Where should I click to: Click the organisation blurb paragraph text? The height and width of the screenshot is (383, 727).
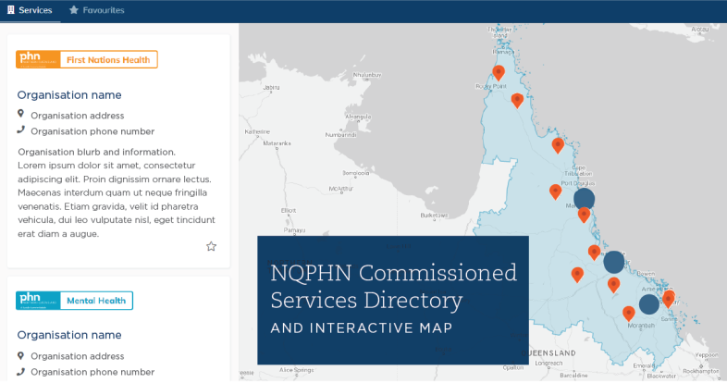click(117, 193)
